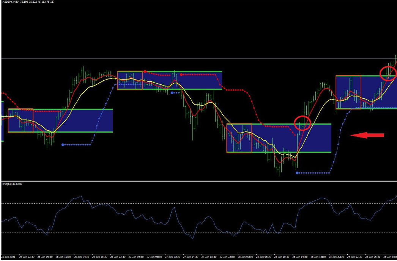This screenshot has width=397, height=261.
Task: Click the 26 Jan 06:30 time label
Action: 45,257
